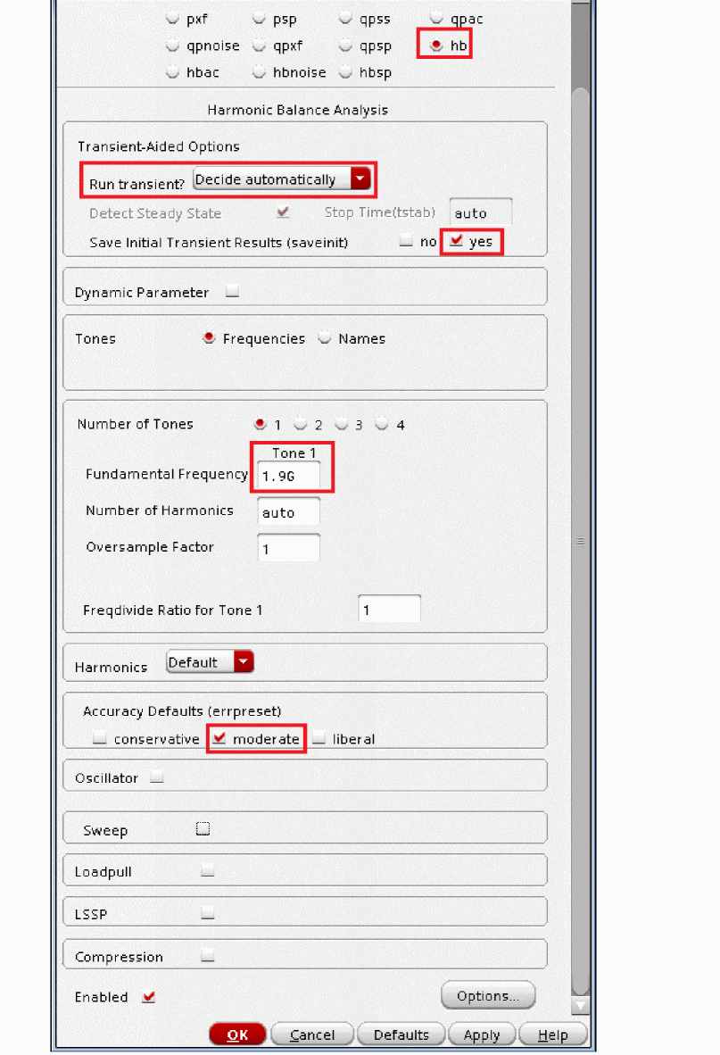Enable the Sweep checkbox
Image resolution: width=720 pixels, height=1055 pixels.
tap(203, 829)
